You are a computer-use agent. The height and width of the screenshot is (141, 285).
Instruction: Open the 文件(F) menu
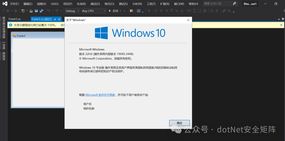click(x=14, y=4)
